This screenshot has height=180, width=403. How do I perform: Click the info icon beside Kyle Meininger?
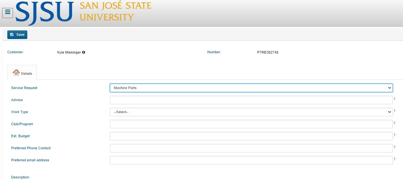(84, 52)
